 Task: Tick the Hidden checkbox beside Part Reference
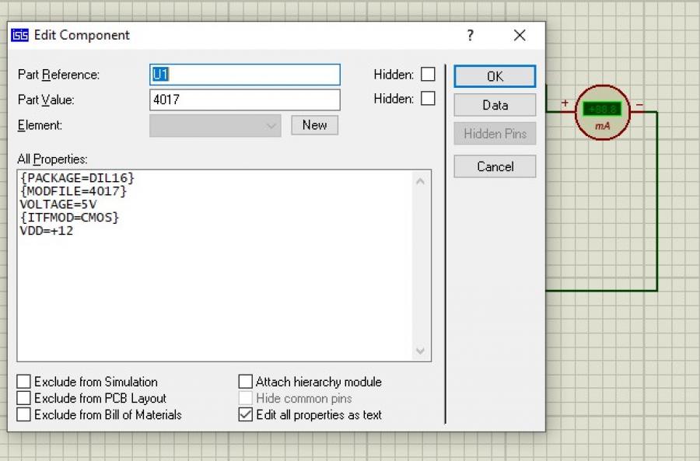pos(428,75)
